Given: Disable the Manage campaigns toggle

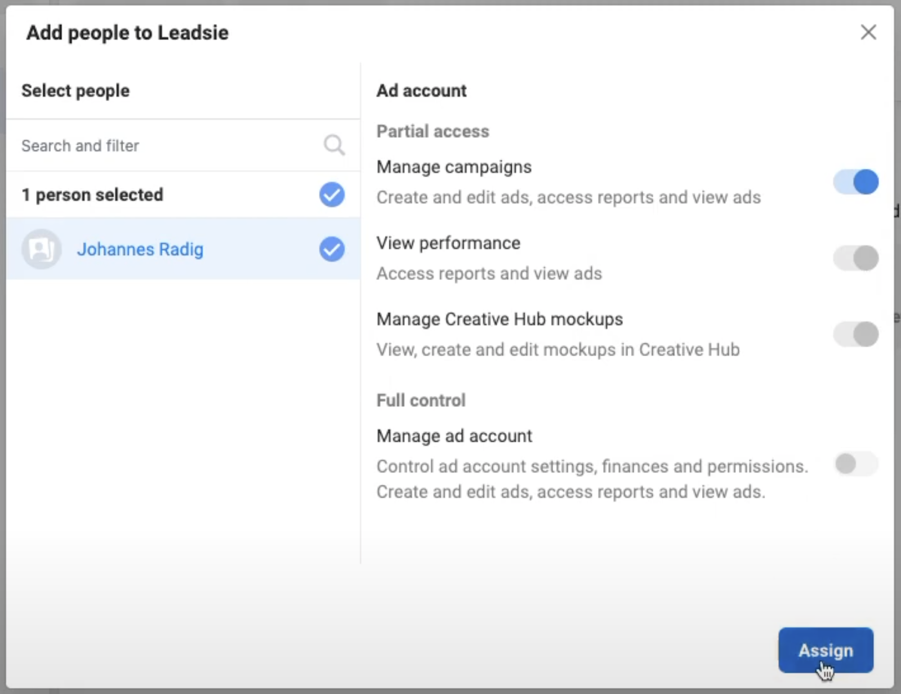Looking at the screenshot, I should point(855,182).
